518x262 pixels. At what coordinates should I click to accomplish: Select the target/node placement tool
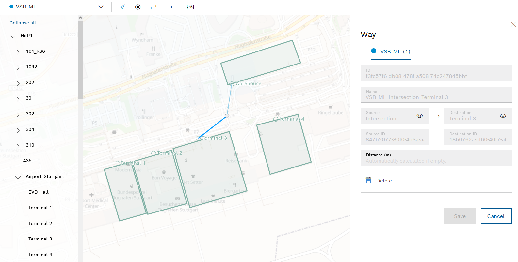[x=138, y=7]
